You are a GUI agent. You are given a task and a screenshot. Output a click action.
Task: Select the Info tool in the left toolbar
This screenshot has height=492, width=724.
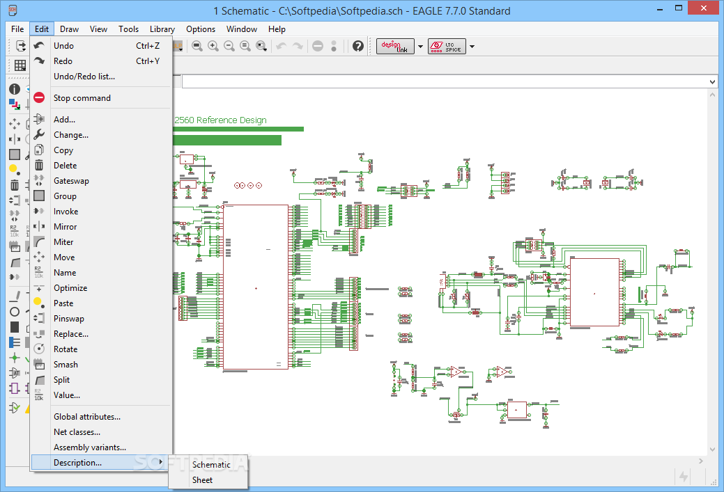15,89
